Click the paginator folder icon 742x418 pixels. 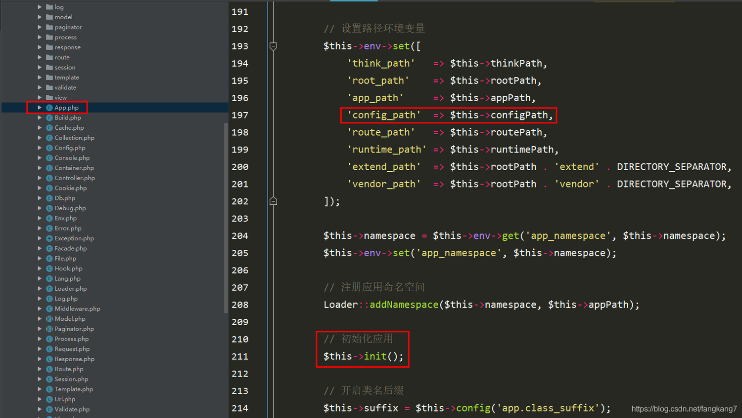point(49,27)
